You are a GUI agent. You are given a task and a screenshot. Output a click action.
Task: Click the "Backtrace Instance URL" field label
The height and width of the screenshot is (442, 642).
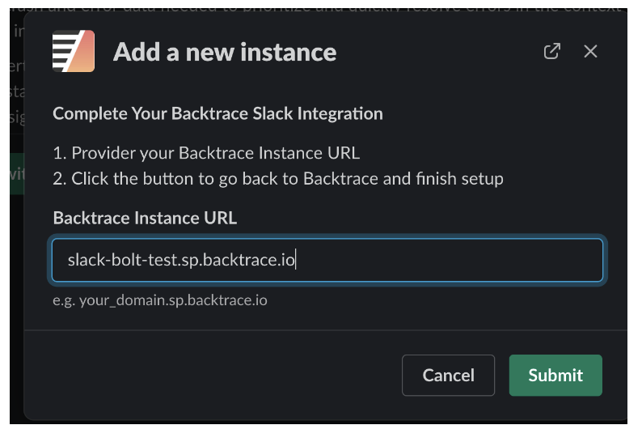pyautogui.click(x=145, y=218)
